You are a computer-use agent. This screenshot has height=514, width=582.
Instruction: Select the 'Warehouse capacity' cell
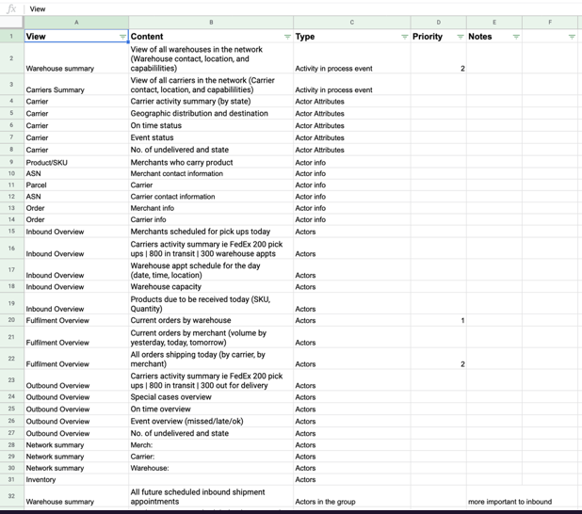(x=211, y=286)
